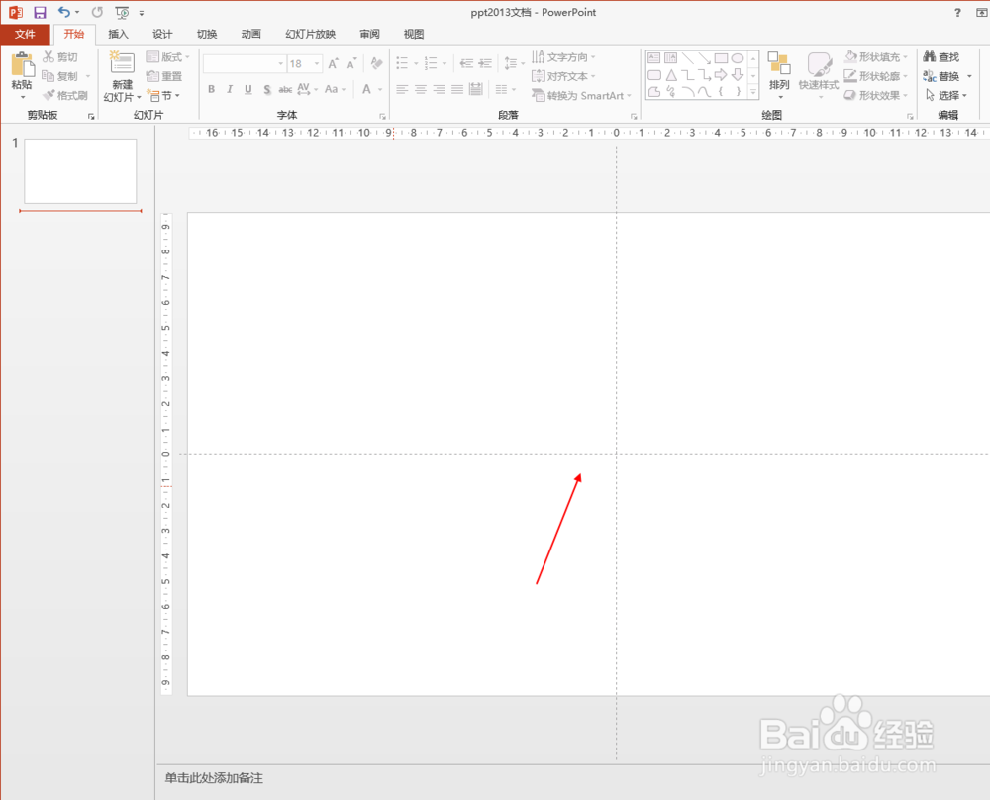Screen dimensions: 990x800
Task: Select the right arrow shape in gallery
Action: pyautogui.click(x=721, y=75)
